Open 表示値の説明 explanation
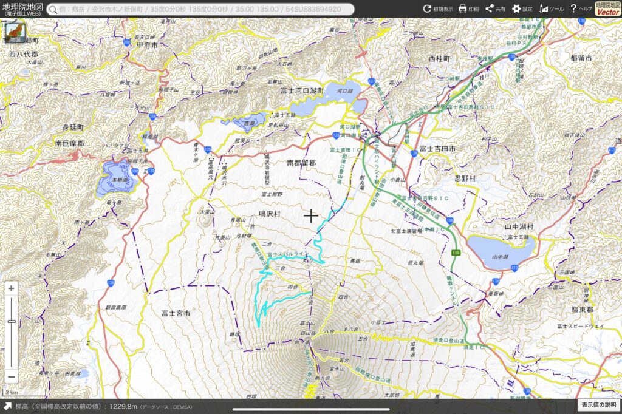The image size is (622, 414). click(598, 405)
